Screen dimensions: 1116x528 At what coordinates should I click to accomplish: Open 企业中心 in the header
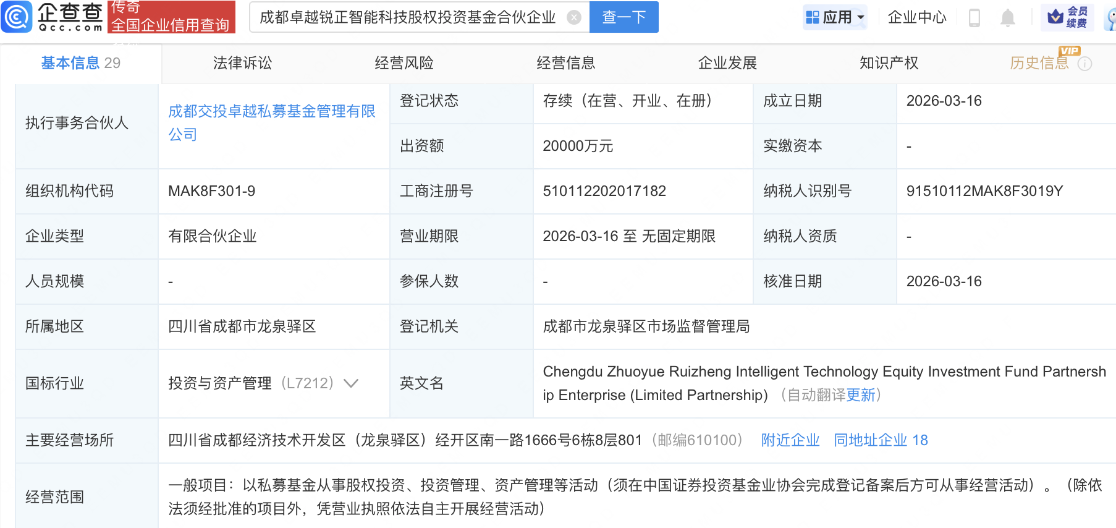click(917, 17)
